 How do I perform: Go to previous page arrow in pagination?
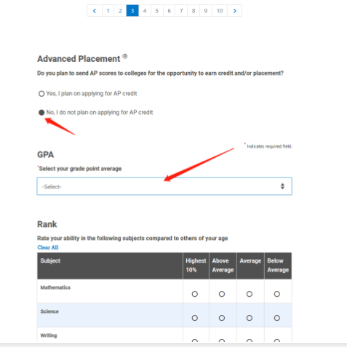click(x=95, y=11)
